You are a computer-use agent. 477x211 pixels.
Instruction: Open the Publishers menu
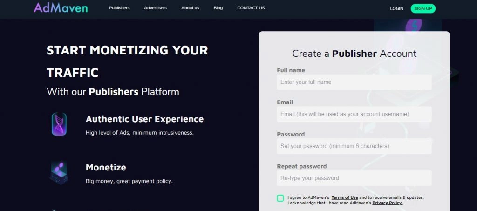119,8
